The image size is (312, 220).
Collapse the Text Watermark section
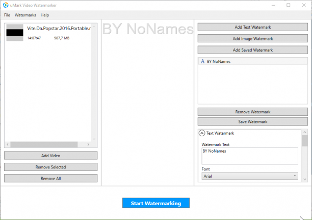coord(202,133)
